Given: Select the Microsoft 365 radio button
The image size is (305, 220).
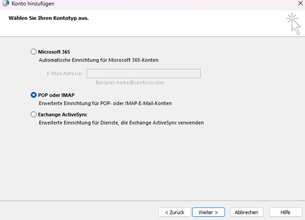Looking at the screenshot, I should (33, 52).
